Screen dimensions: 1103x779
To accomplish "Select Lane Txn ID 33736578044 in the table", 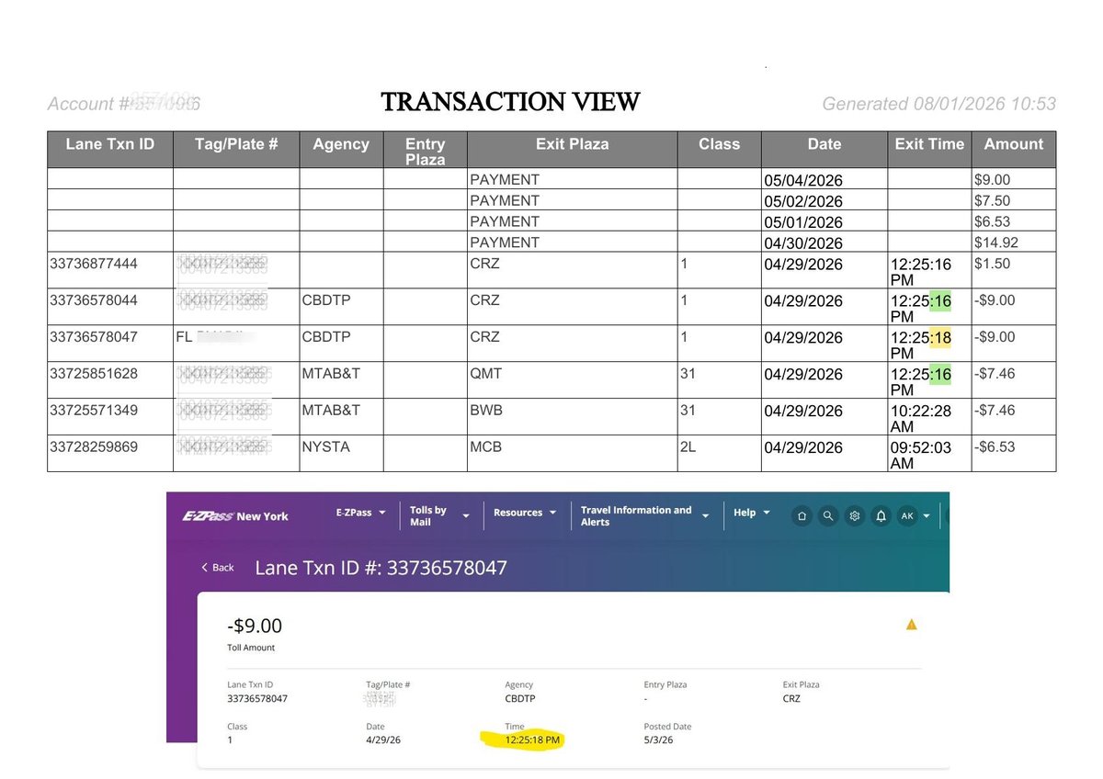I will point(94,300).
